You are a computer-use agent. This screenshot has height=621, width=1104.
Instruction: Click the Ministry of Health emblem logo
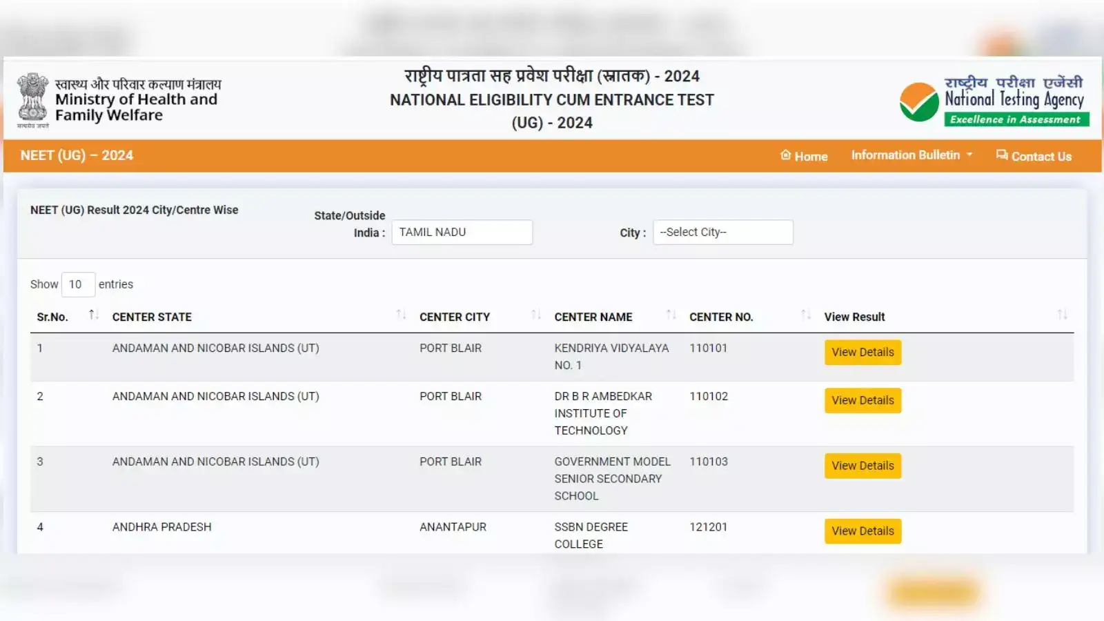tap(32, 100)
